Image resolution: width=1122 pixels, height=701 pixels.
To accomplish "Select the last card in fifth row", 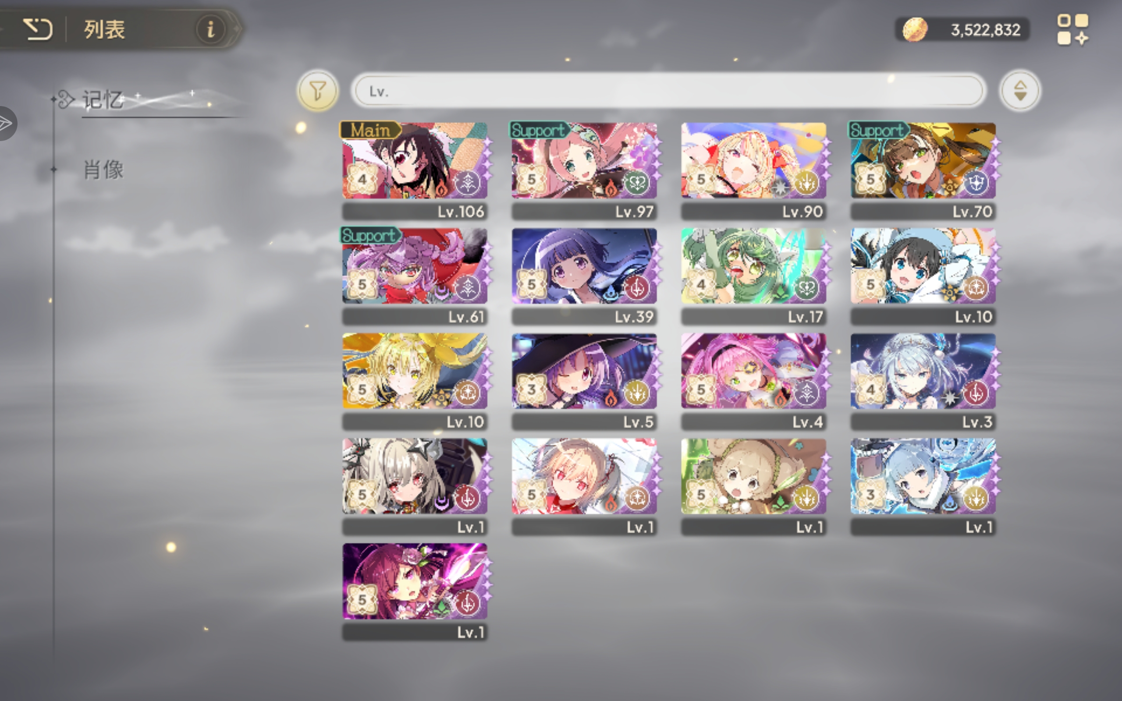I will pos(415,591).
